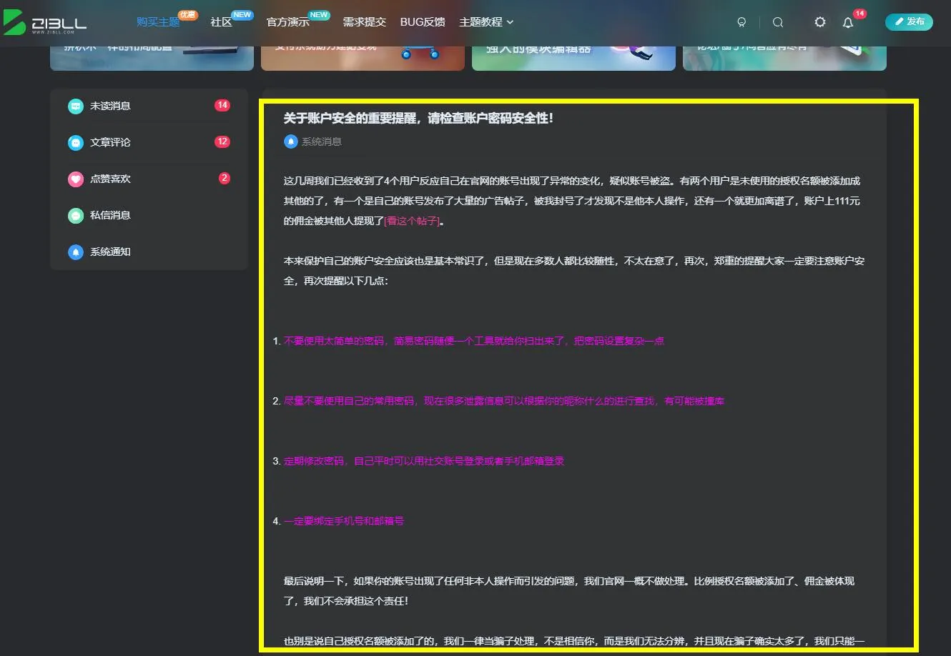Viewport: 951px width, 656px height.
Task: Open the BUG反馈 menu item
Action: coord(423,22)
